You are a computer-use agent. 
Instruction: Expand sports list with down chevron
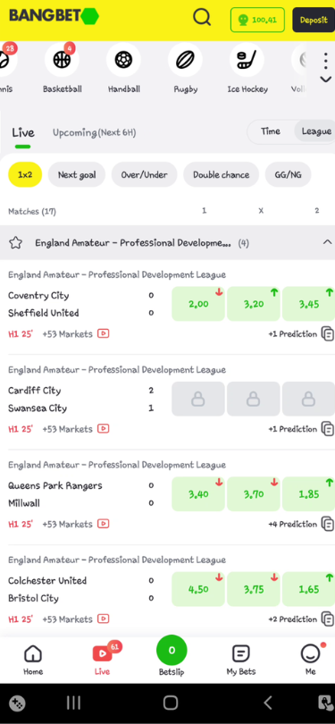(x=326, y=80)
